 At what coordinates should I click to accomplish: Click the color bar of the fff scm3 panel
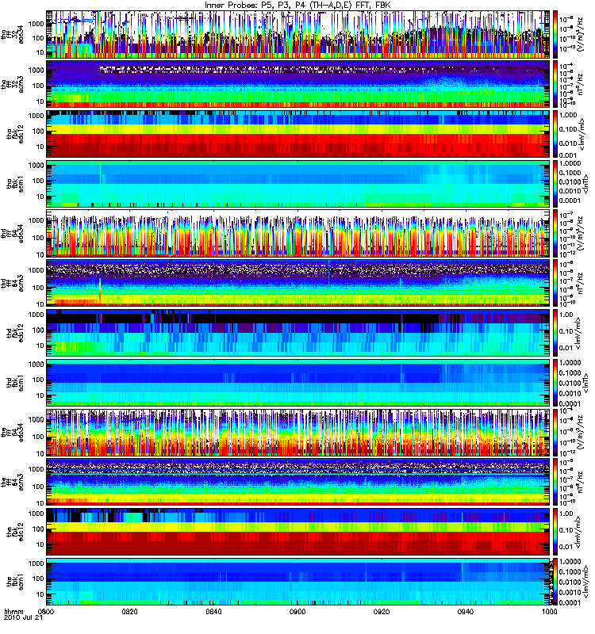point(555,482)
